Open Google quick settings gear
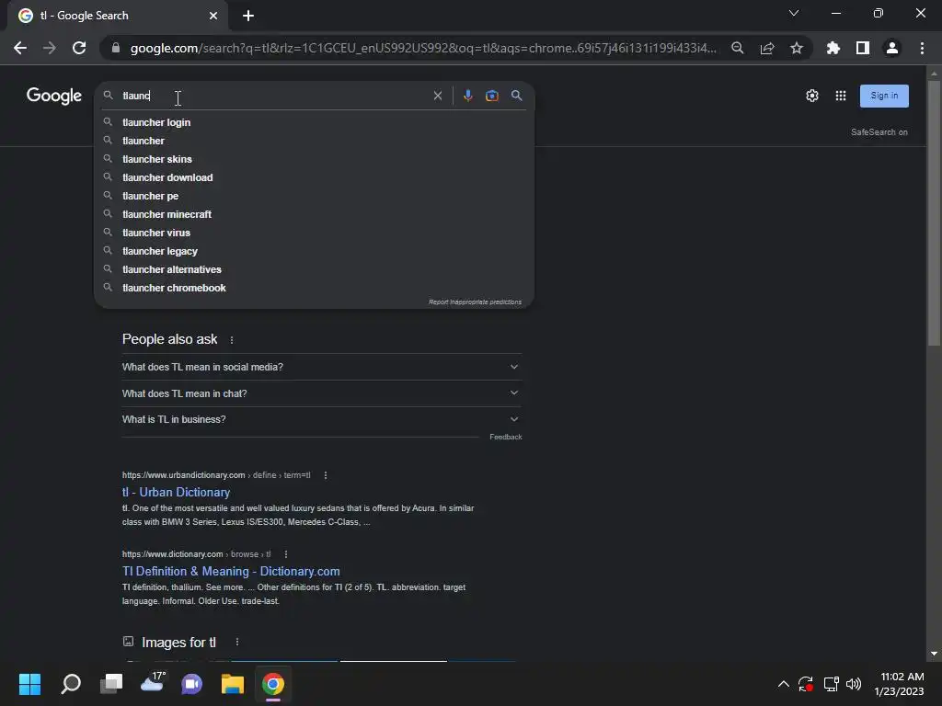Screen dimensions: 942x706 point(812,96)
